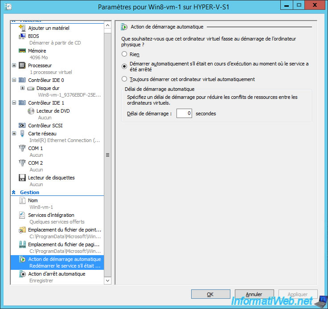Expand the Disque dur node
This screenshot has height=309, width=328.
[x=22, y=88]
